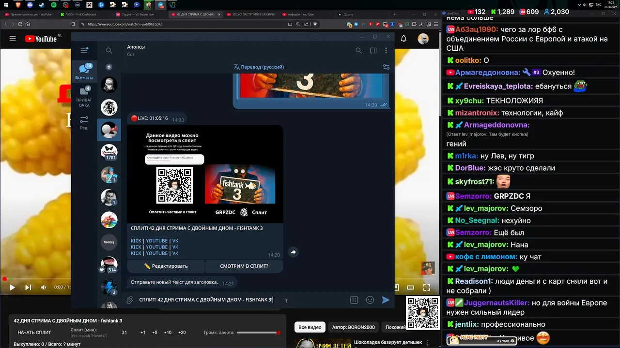Open the teelsy chat avatar

point(109,242)
